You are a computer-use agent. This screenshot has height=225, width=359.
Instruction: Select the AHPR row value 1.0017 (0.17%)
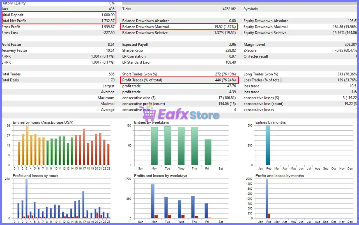[103, 56]
